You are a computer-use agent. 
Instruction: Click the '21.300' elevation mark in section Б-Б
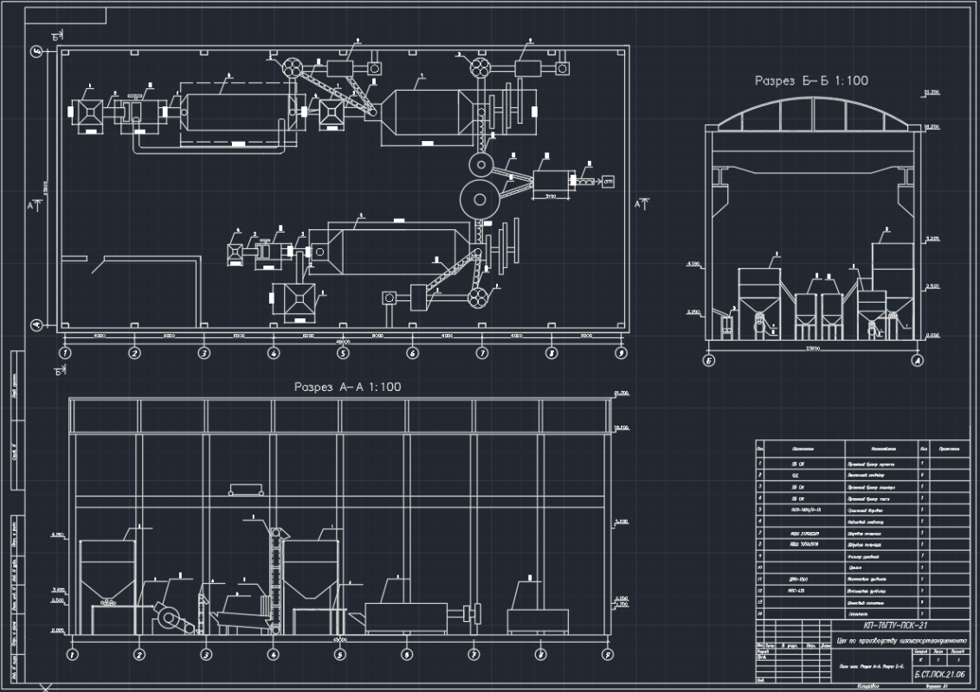pos(932,93)
